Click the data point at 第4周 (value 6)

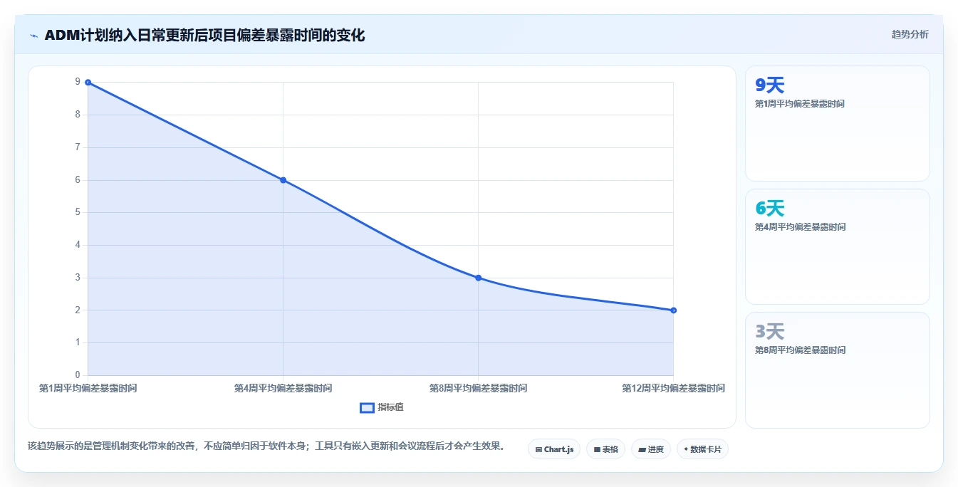283,180
